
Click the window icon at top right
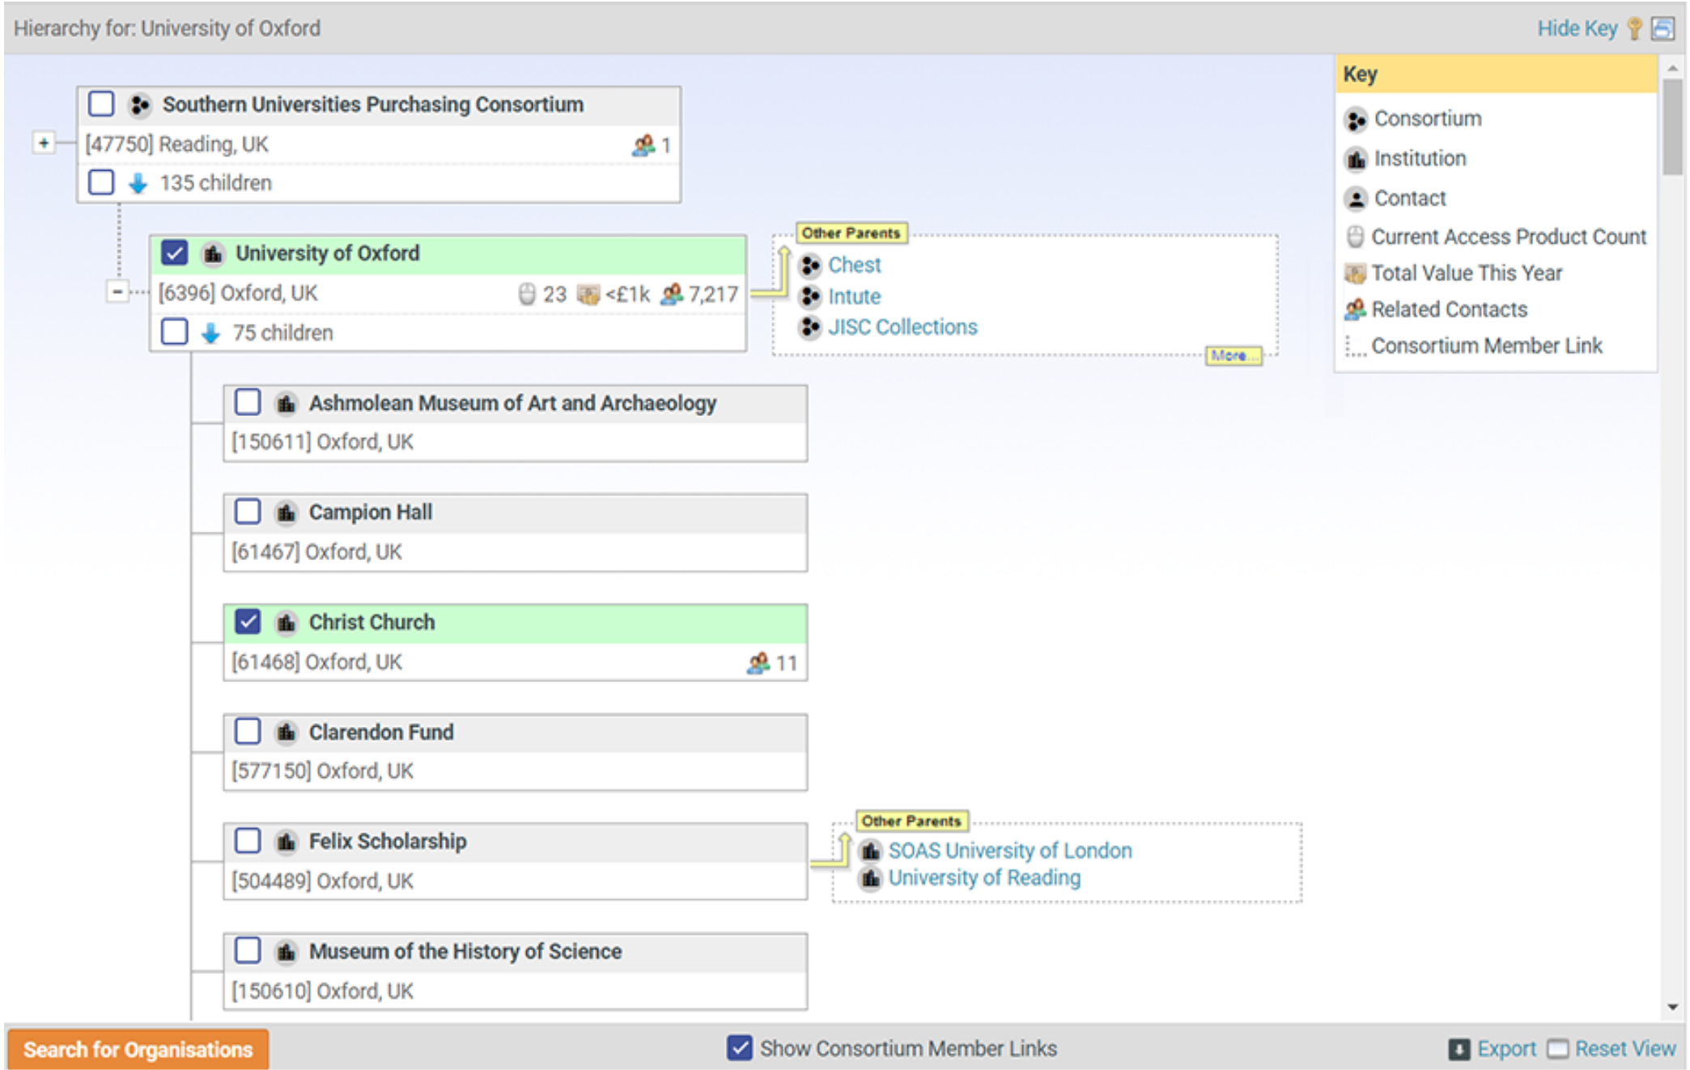(x=1662, y=28)
